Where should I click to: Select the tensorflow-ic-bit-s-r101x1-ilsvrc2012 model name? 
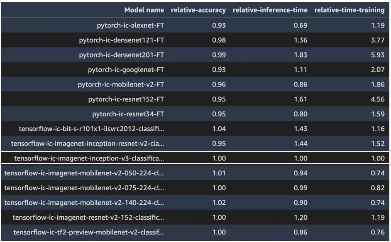91,129
